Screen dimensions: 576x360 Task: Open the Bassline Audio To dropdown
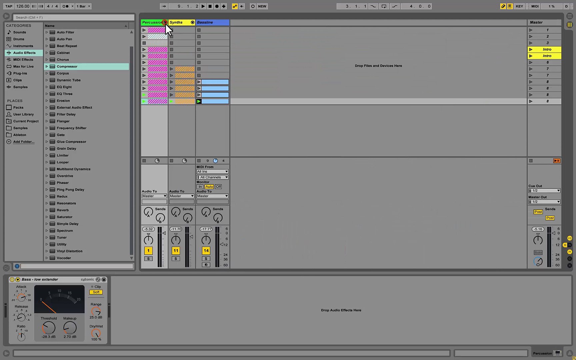coord(212,196)
